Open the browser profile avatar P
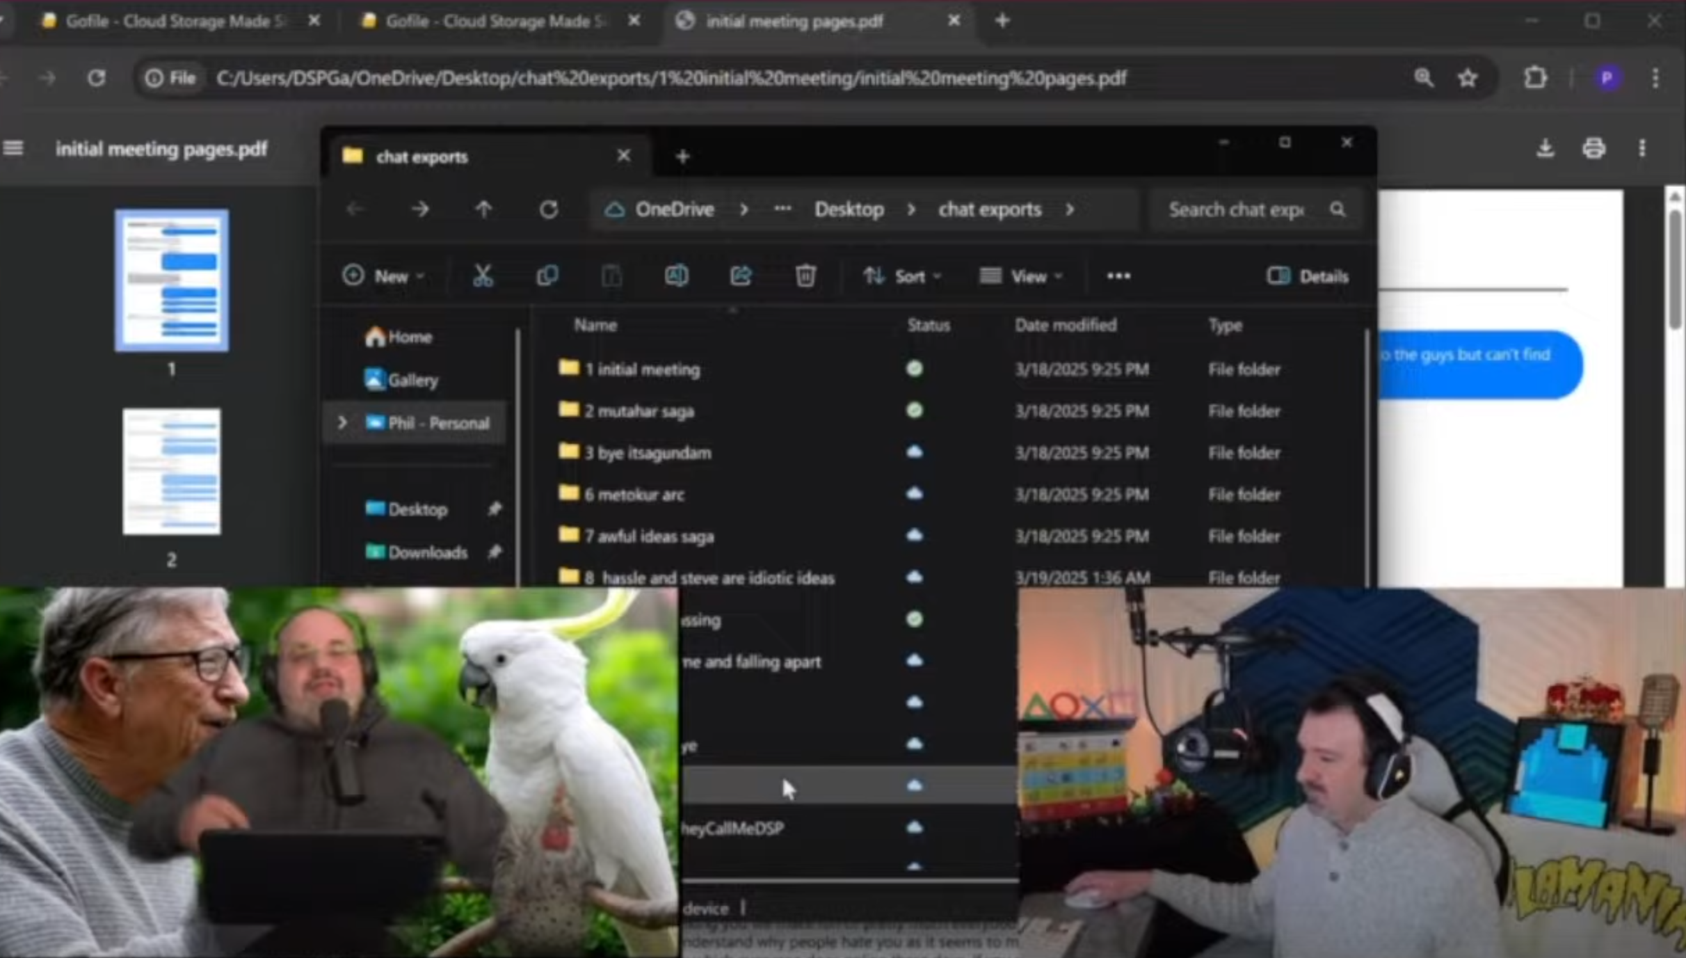Viewport: 1686px width, 958px height. click(x=1607, y=78)
